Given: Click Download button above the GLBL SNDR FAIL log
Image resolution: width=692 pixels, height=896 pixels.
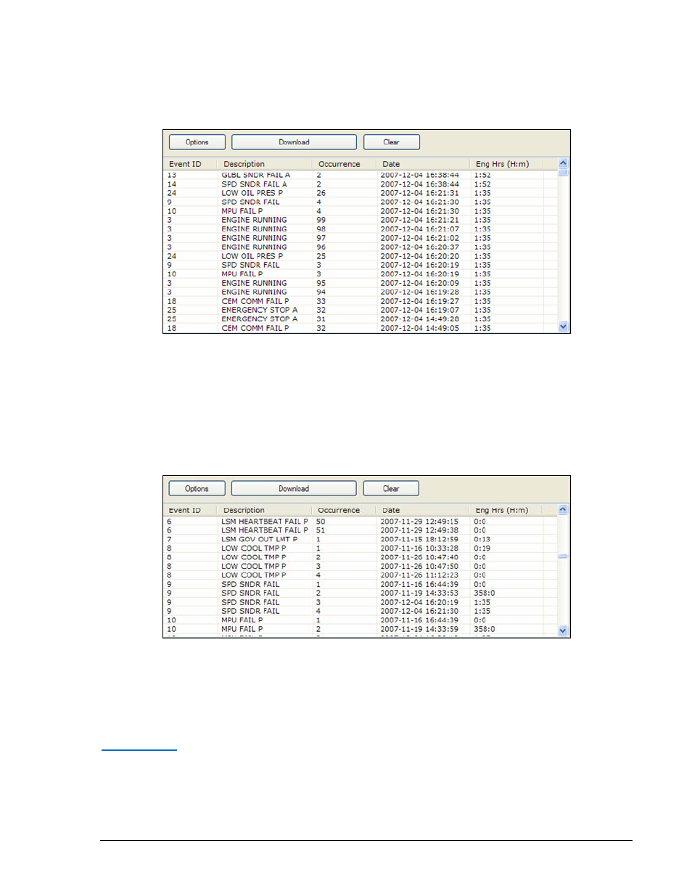Looking at the screenshot, I should (294, 142).
